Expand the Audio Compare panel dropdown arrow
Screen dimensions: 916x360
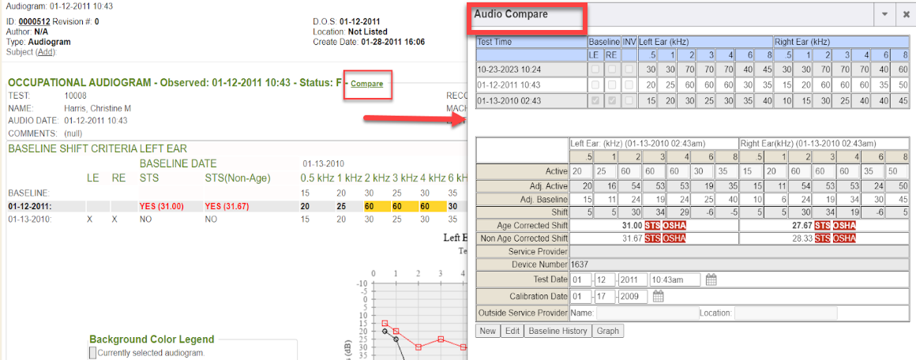click(x=884, y=15)
